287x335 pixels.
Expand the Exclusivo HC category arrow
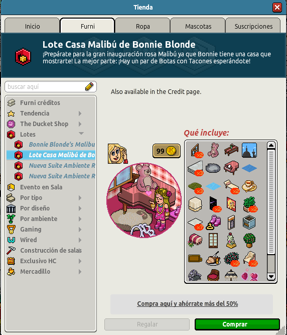80,261
